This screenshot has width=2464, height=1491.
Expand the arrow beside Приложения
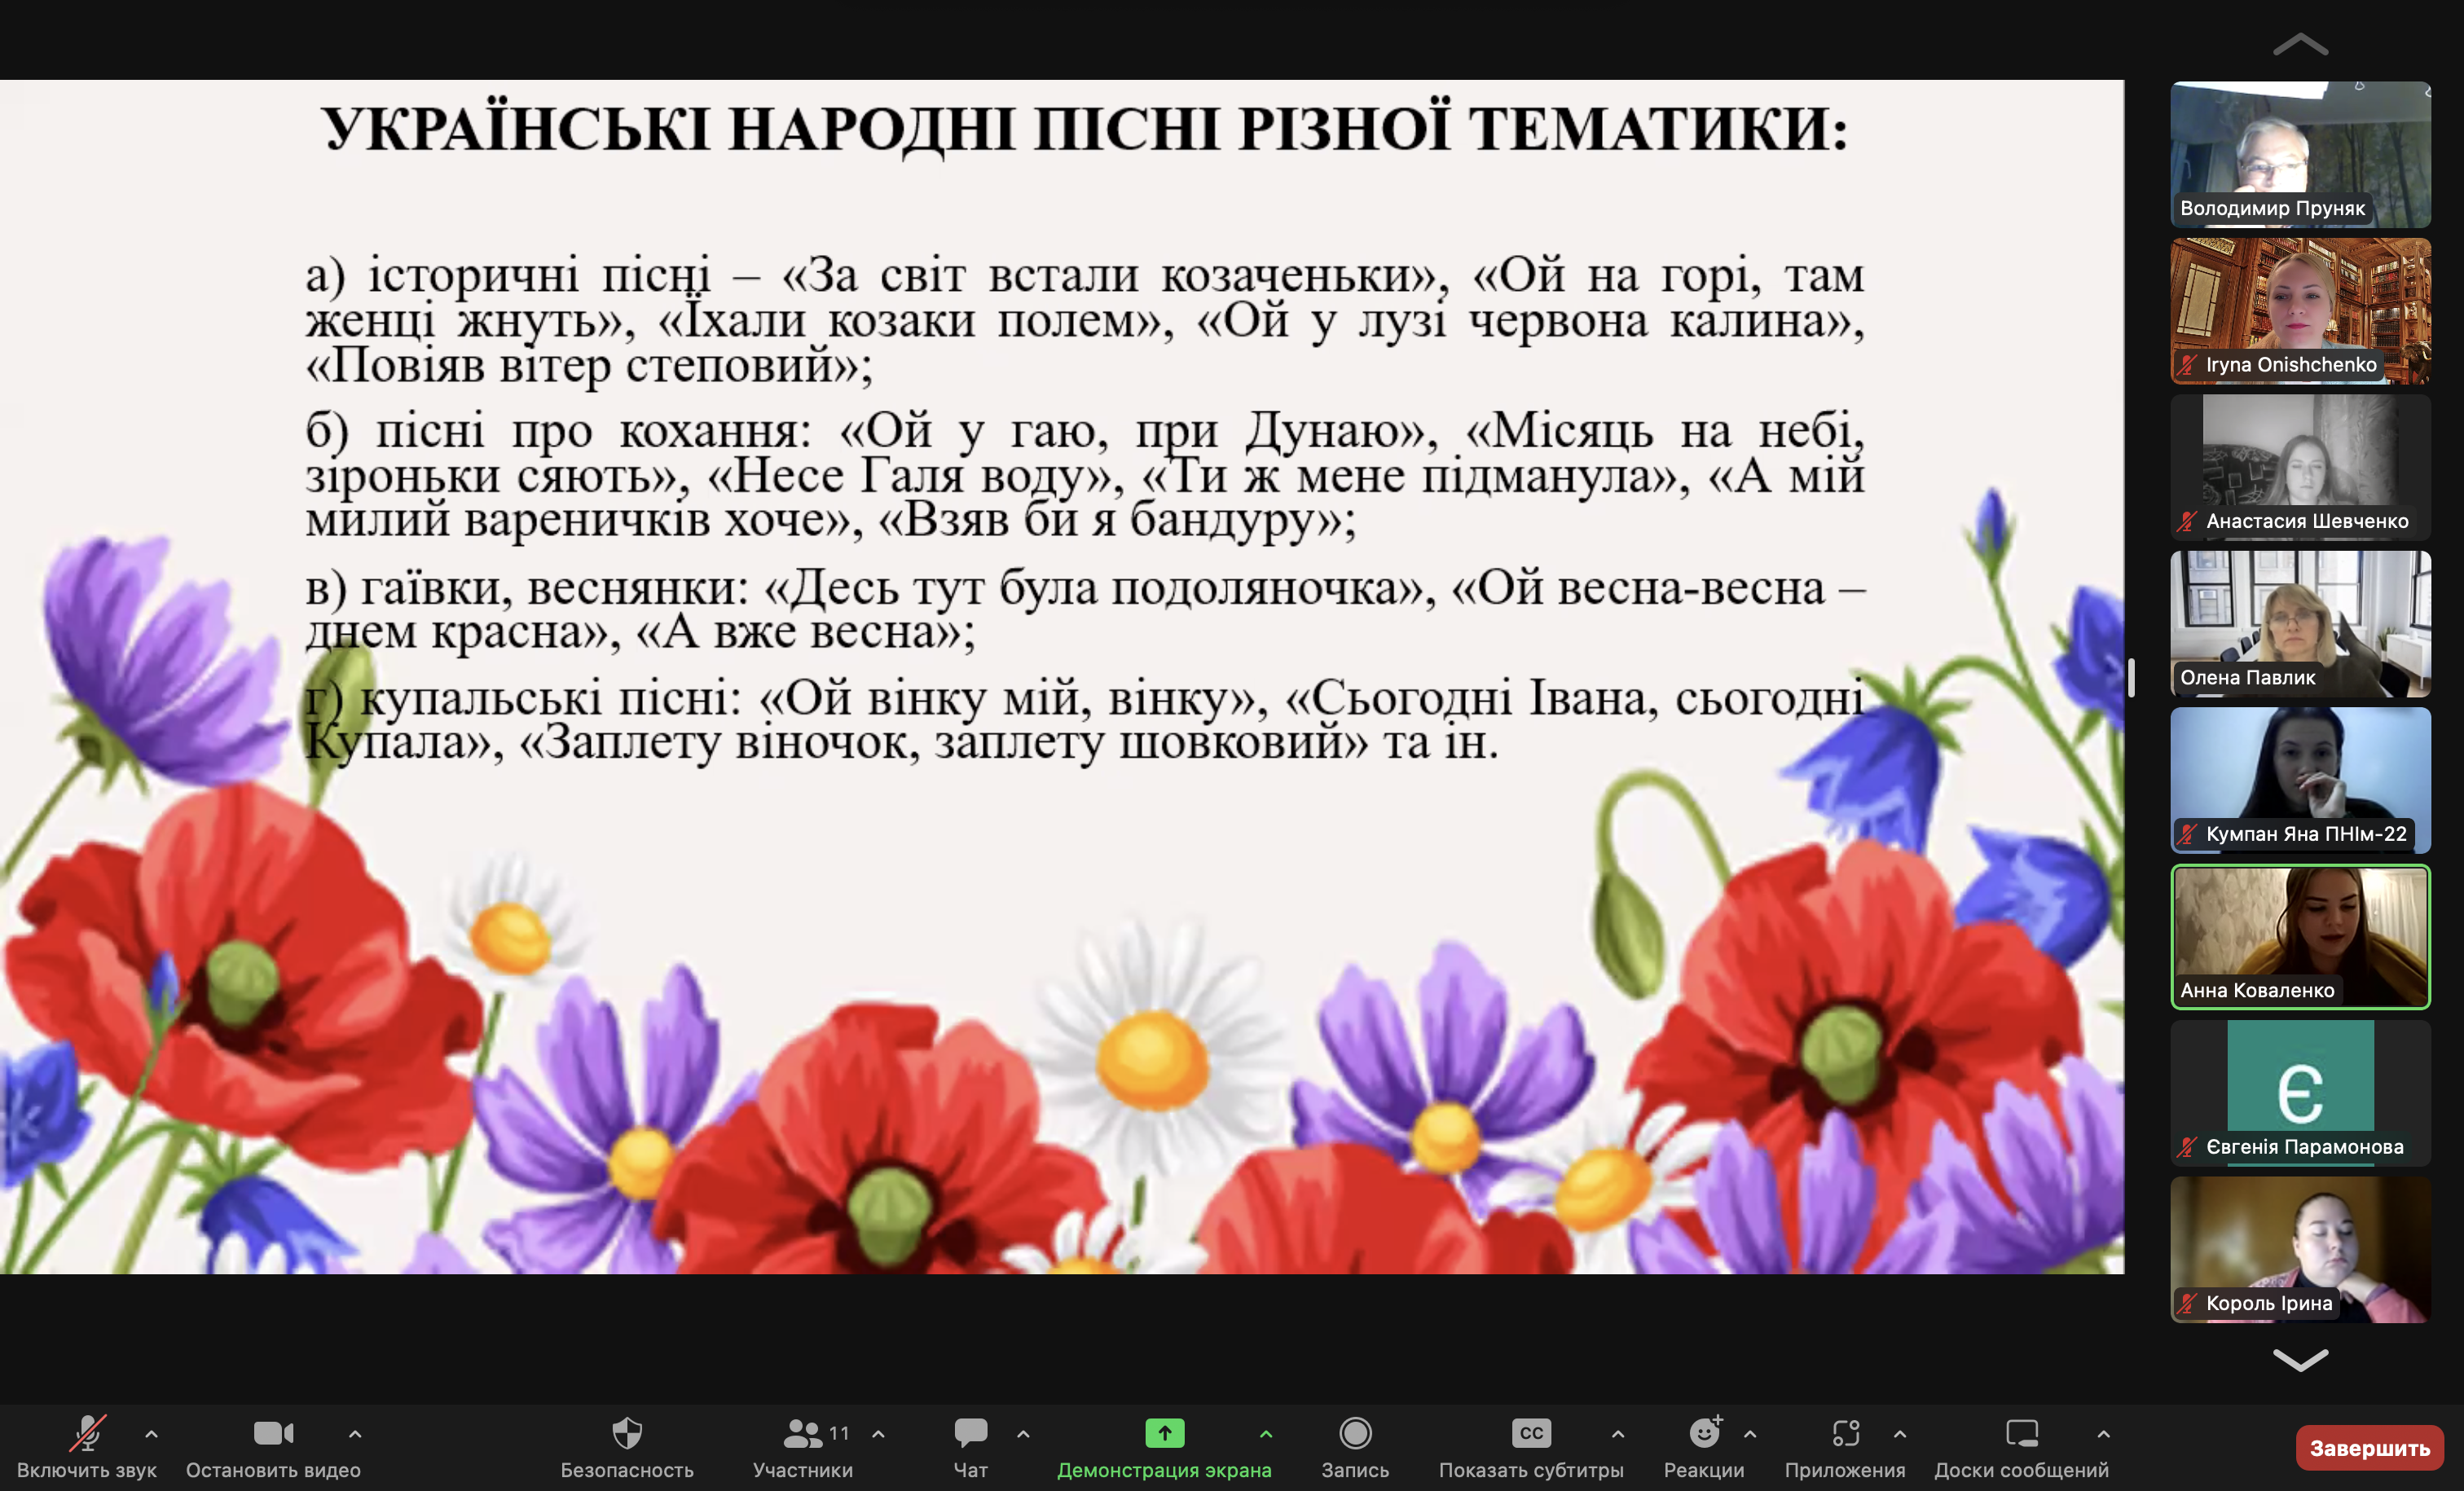(1900, 1434)
